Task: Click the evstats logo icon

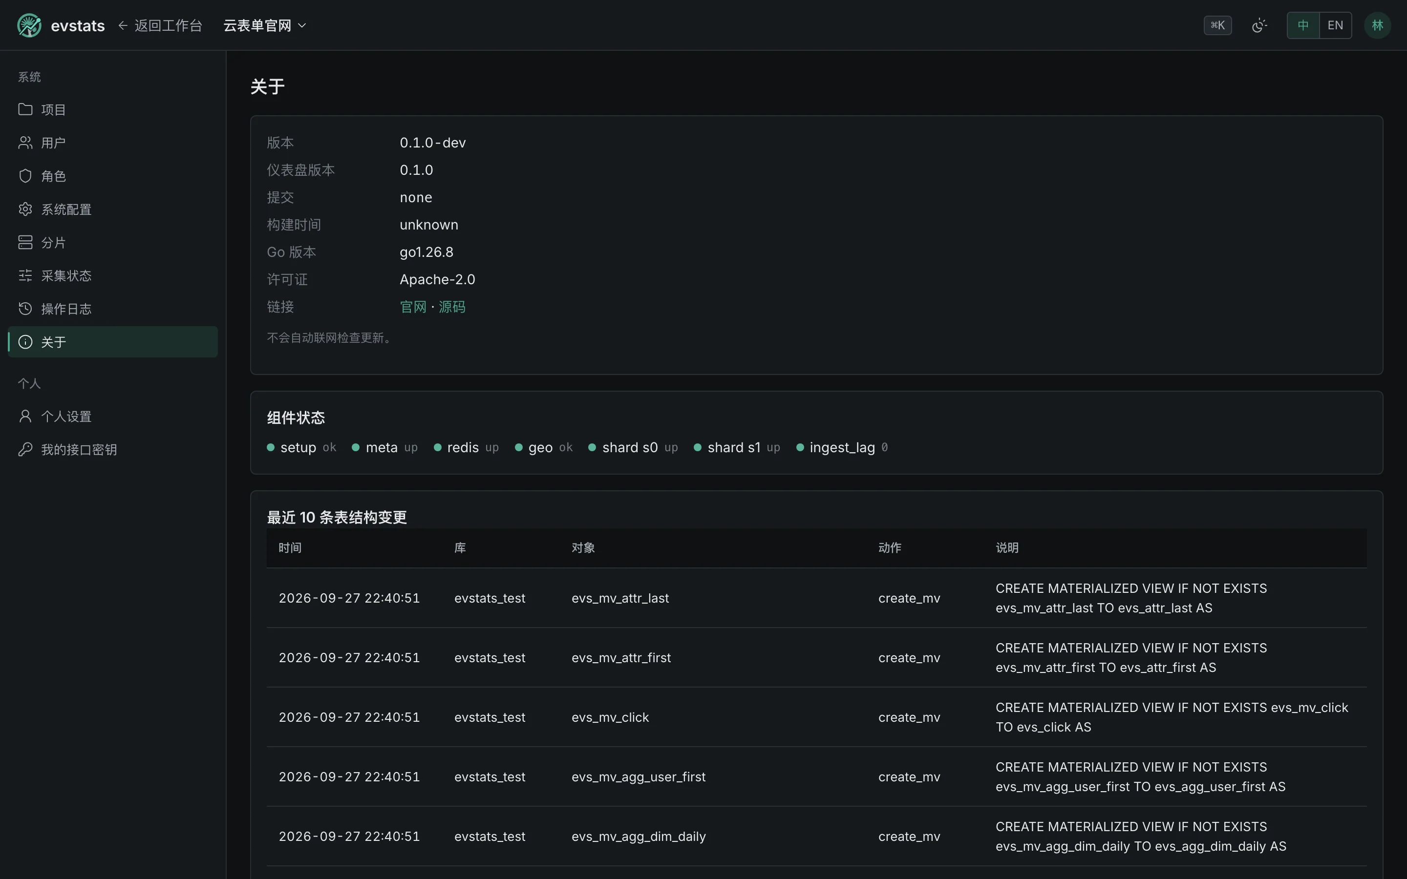Action: pyautogui.click(x=29, y=25)
